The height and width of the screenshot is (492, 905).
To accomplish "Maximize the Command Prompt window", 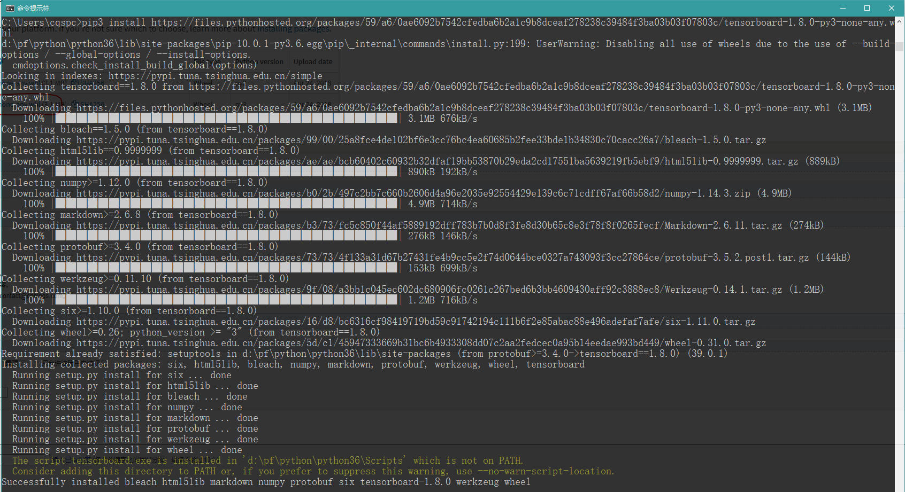I will [x=867, y=8].
